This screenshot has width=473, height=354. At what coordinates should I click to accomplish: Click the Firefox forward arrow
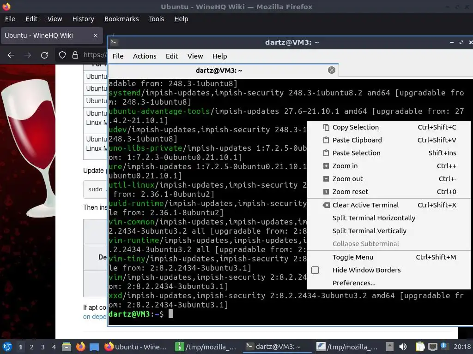pyautogui.click(x=28, y=55)
